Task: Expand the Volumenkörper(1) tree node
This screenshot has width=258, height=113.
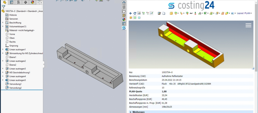Action: pyautogui.click(x=3, y=26)
